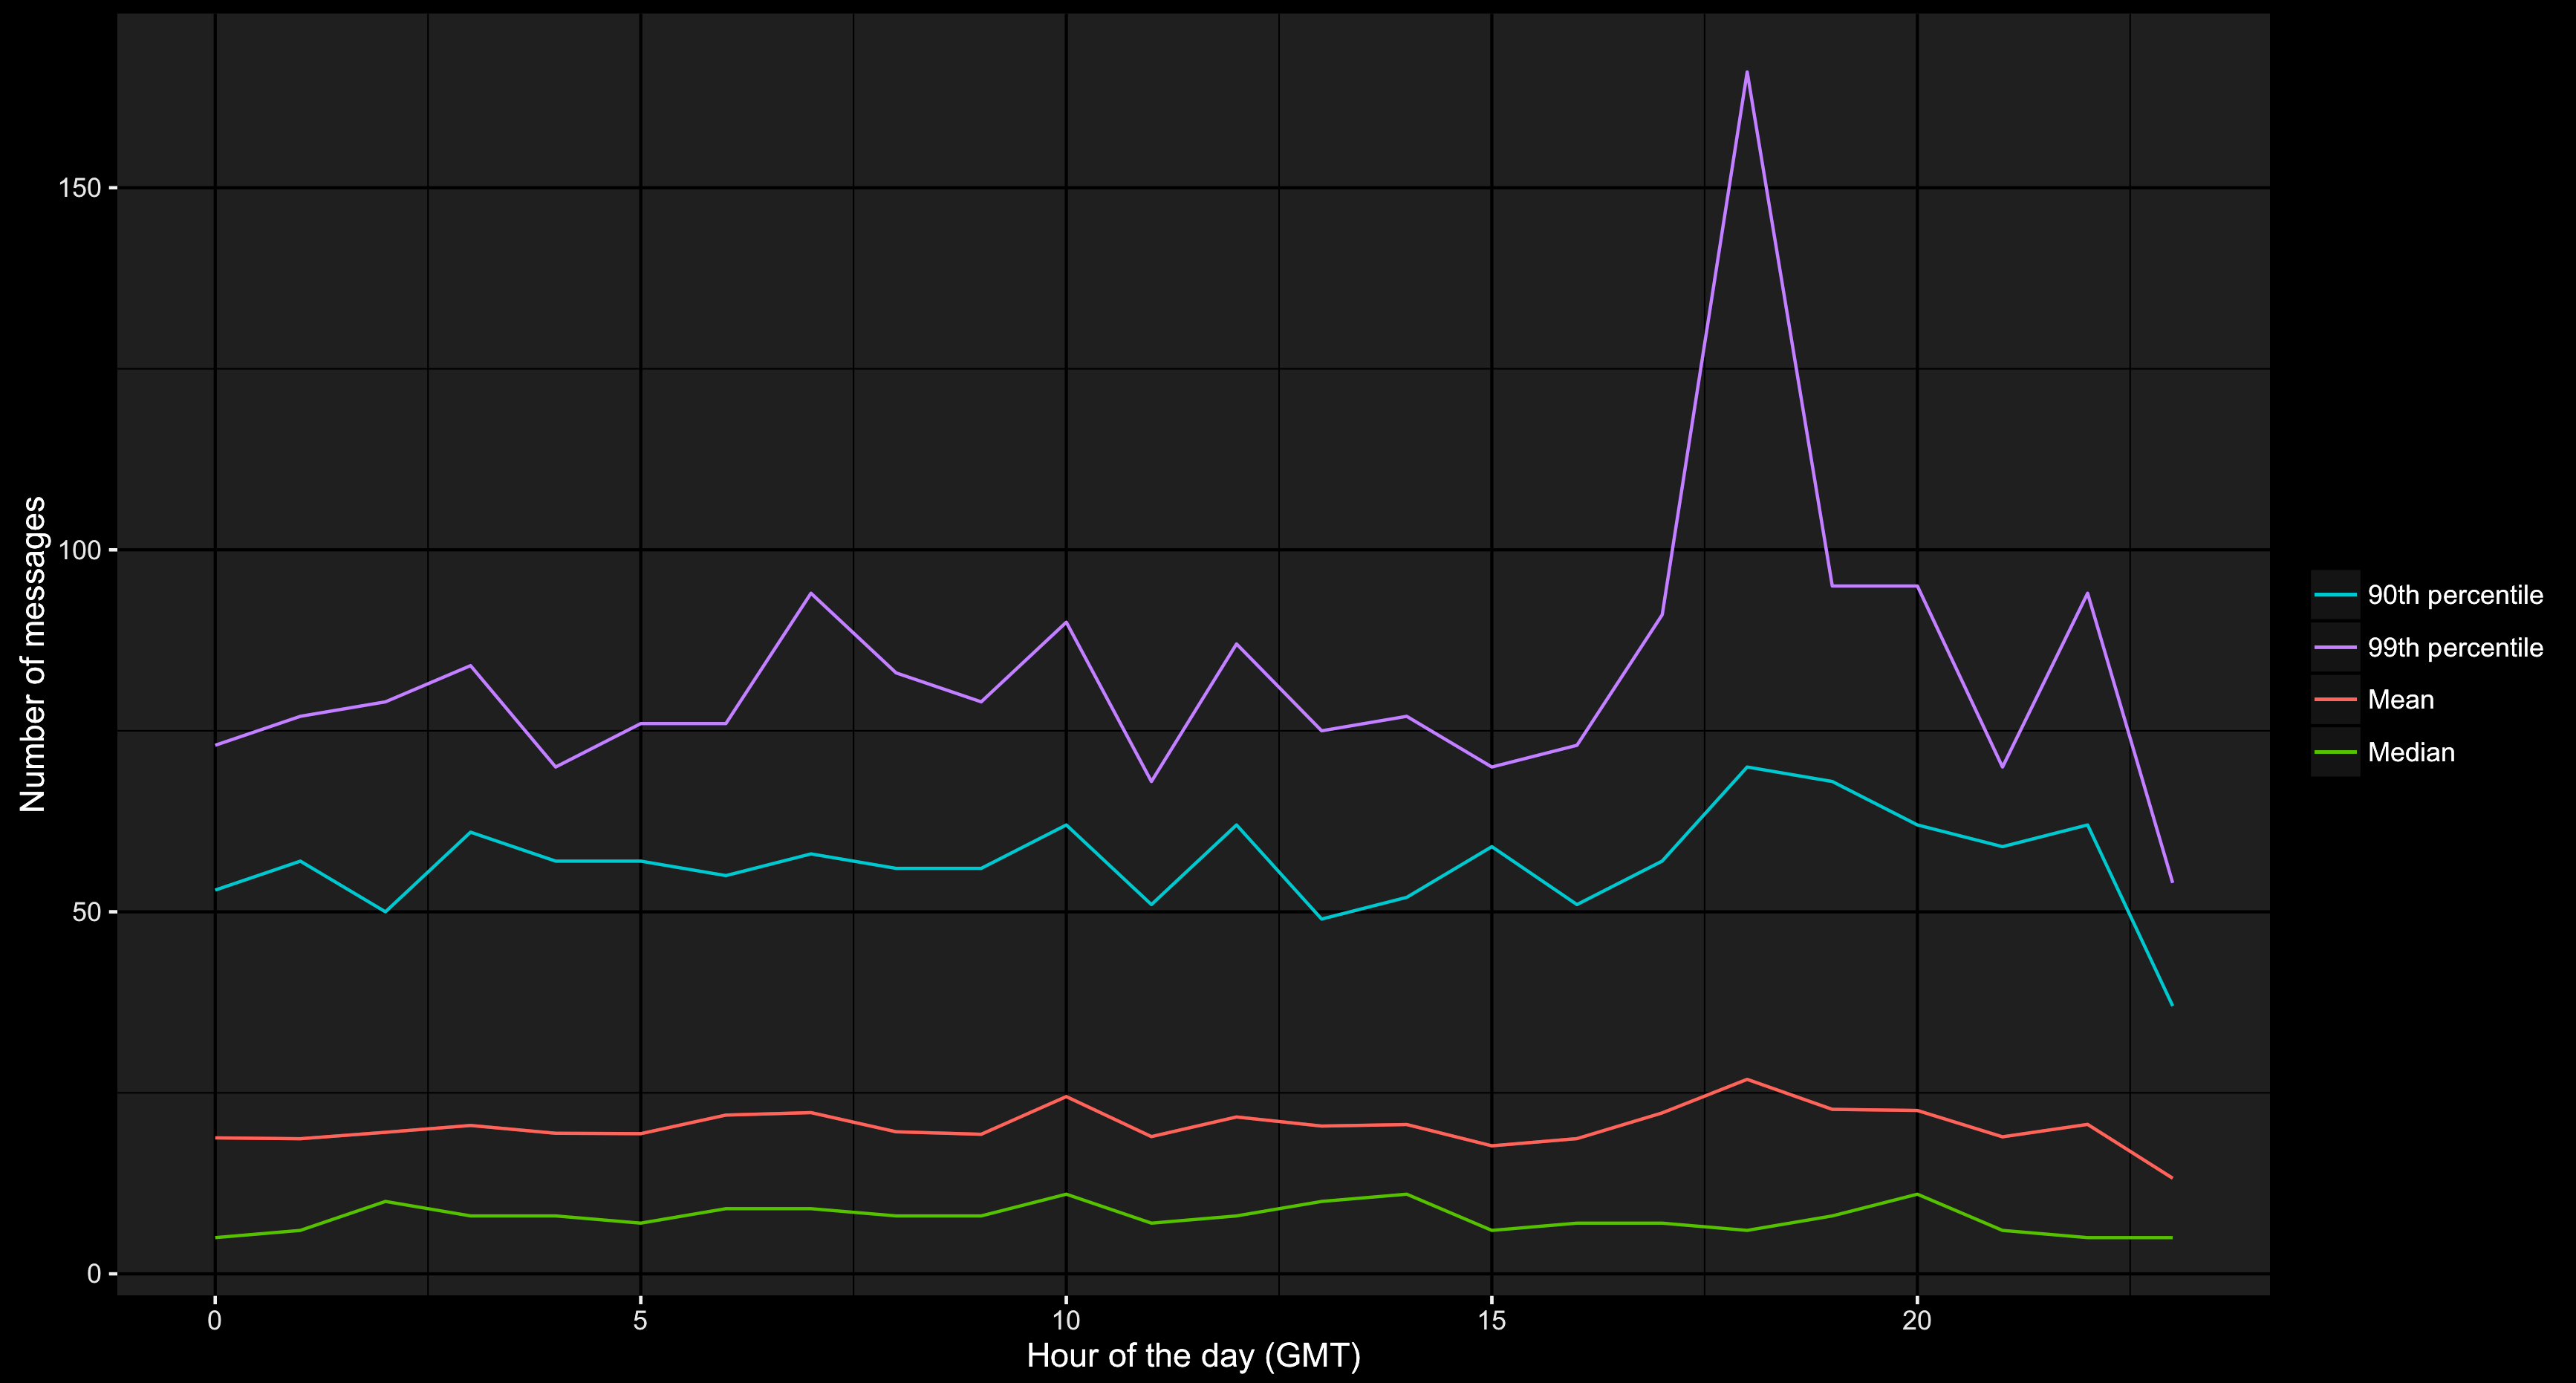Click the 90th percentile line's peak near hour 18
This screenshot has width=2576, height=1383.
(x=1746, y=767)
